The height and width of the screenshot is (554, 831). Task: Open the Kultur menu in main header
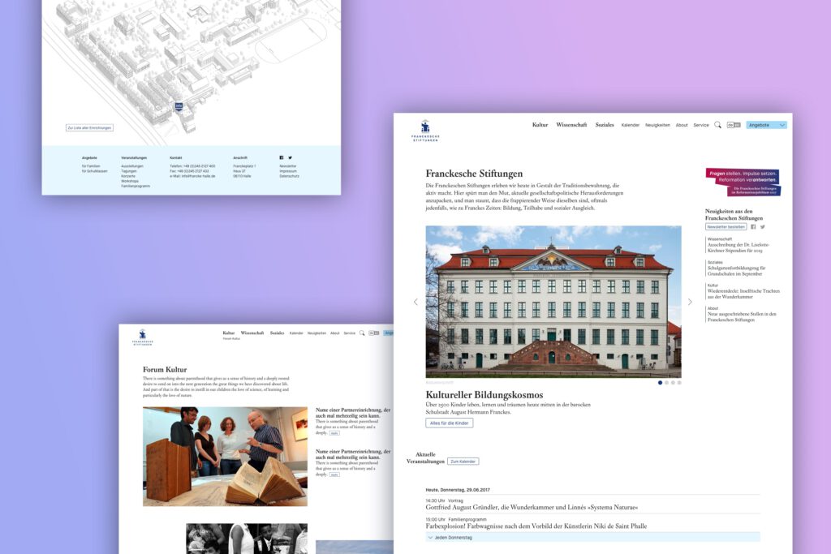pyautogui.click(x=540, y=125)
